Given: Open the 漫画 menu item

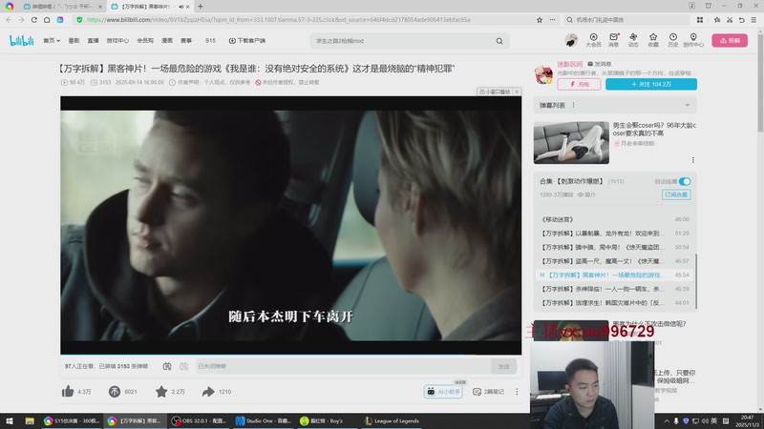Looking at the screenshot, I should (x=167, y=41).
